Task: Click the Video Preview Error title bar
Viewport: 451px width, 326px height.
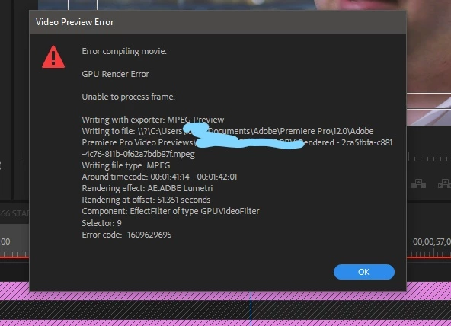Action: tap(218, 22)
